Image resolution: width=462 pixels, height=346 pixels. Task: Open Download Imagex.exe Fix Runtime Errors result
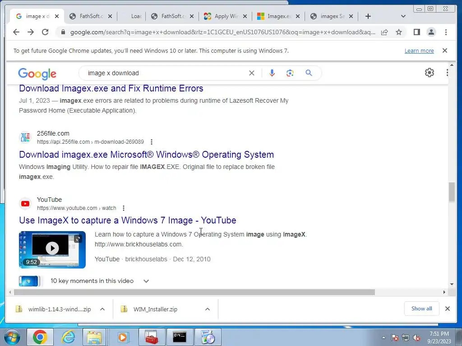pyautogui.click(x=111, y=88)
